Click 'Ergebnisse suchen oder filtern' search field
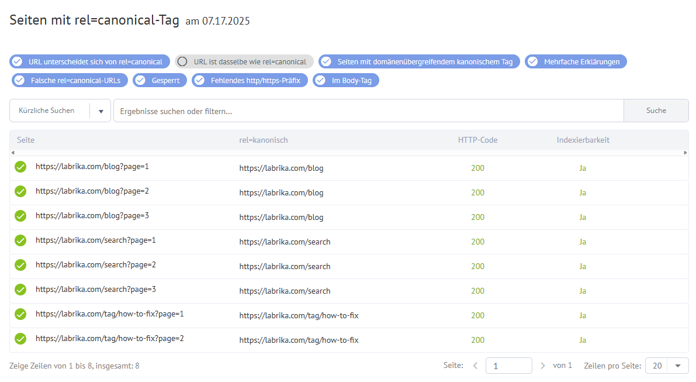The height and width of the screenshot is (382, 696). click(x=368, y=111)
